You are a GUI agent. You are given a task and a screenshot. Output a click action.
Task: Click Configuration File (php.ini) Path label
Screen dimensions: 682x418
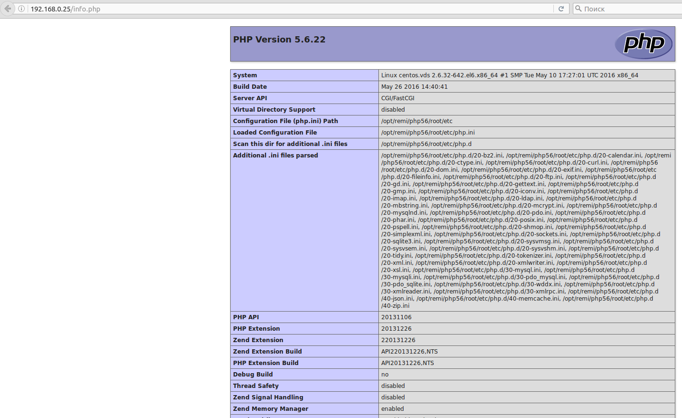(x=285, y=121)
